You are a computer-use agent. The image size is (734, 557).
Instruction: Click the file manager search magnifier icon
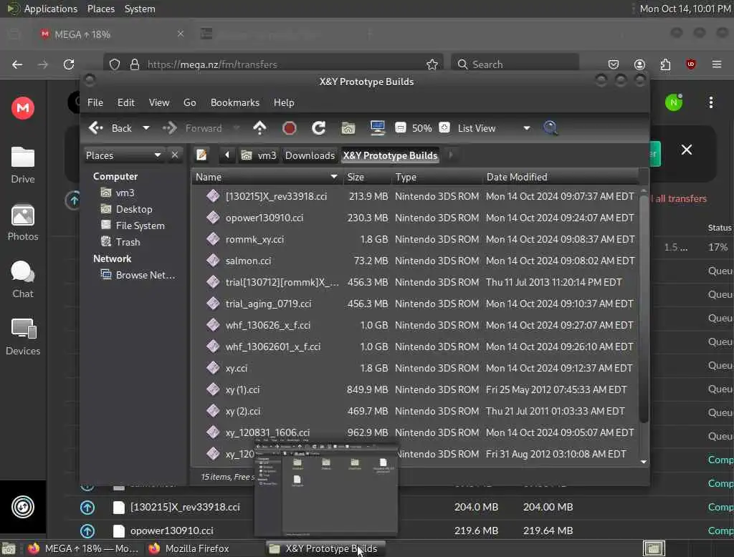click(x=550, y=127)
